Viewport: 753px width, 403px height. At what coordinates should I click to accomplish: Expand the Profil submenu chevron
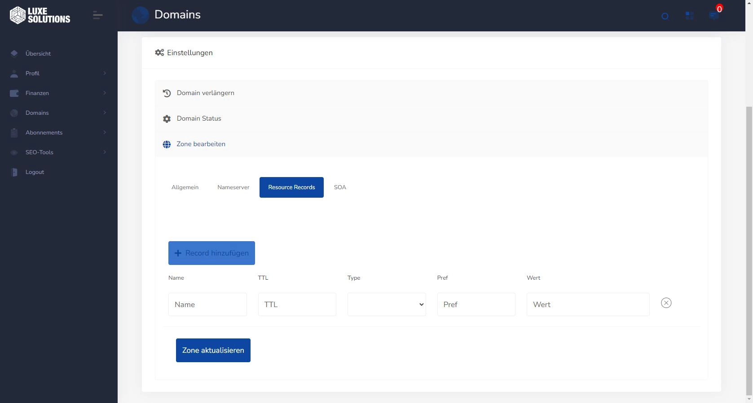pos(105,74)
